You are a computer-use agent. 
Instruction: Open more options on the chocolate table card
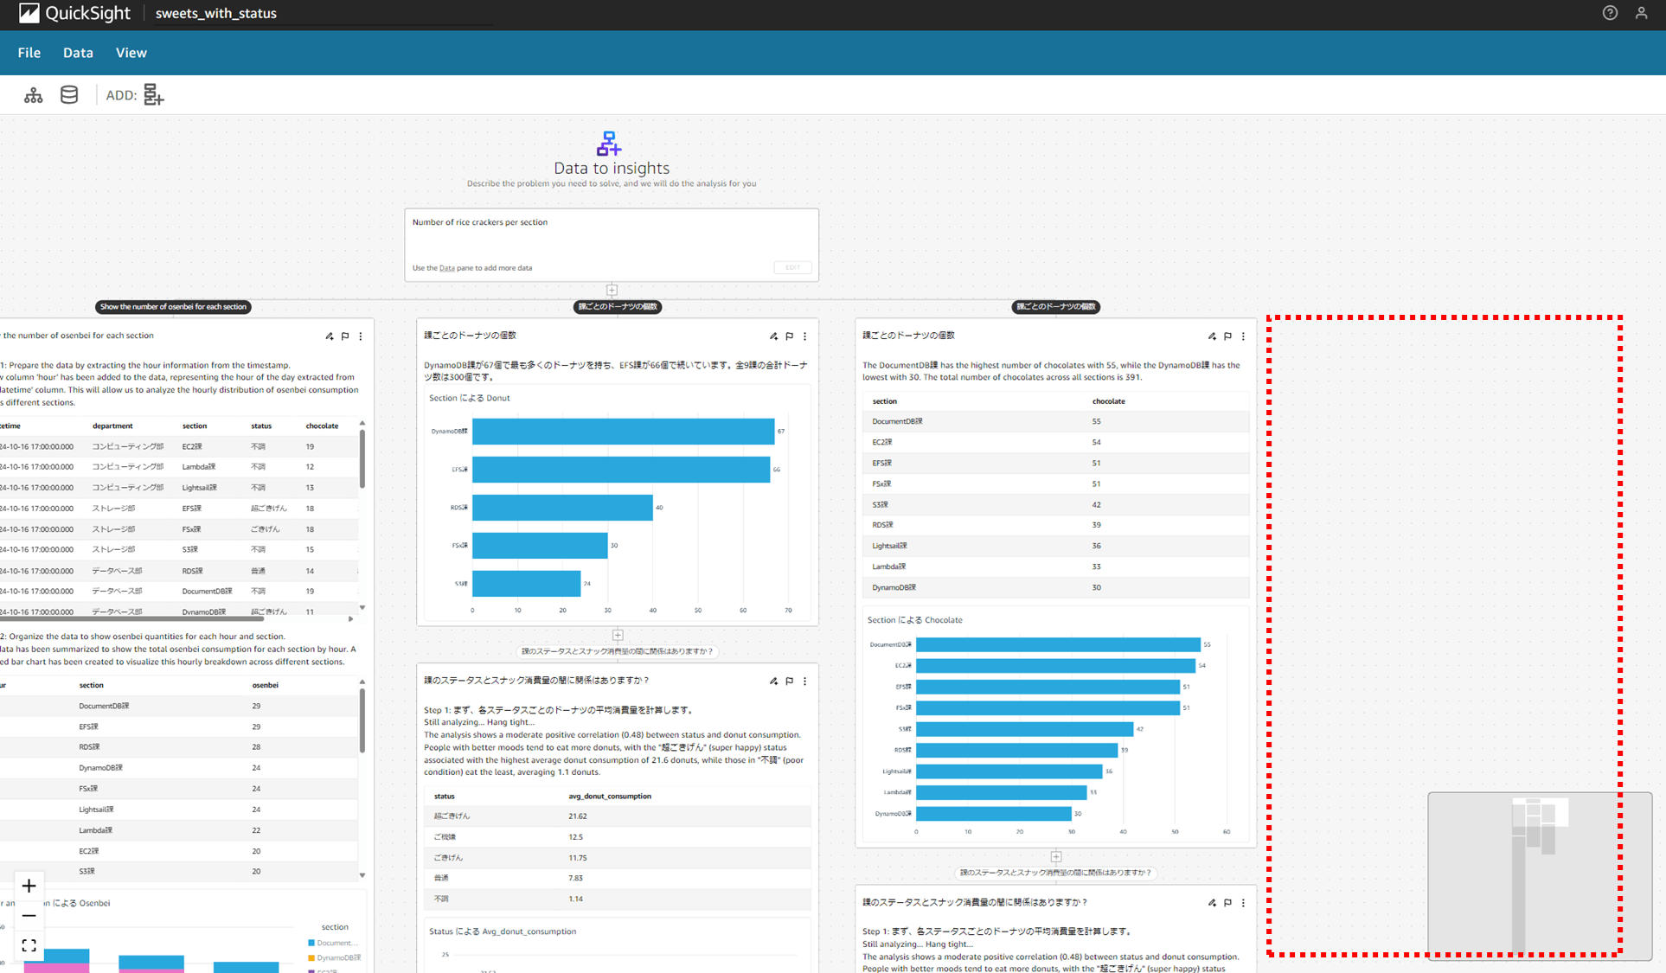[1243, 336]
